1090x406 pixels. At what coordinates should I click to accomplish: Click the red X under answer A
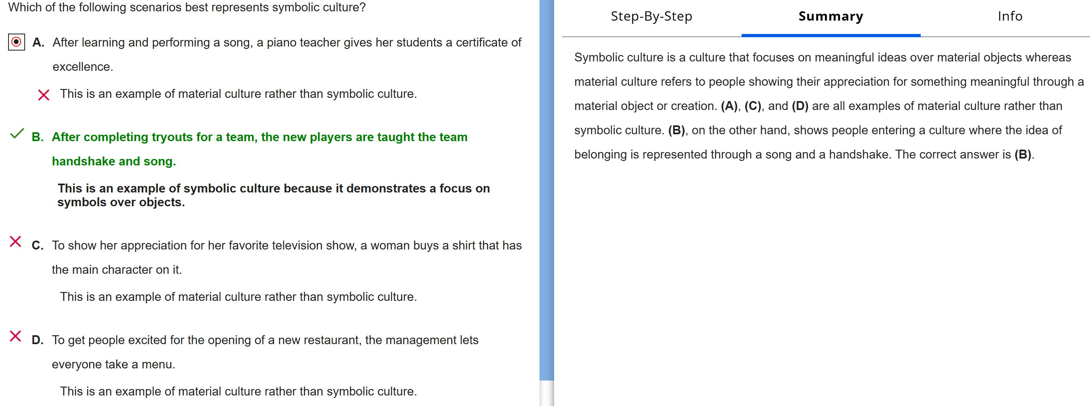click(44, 95)
